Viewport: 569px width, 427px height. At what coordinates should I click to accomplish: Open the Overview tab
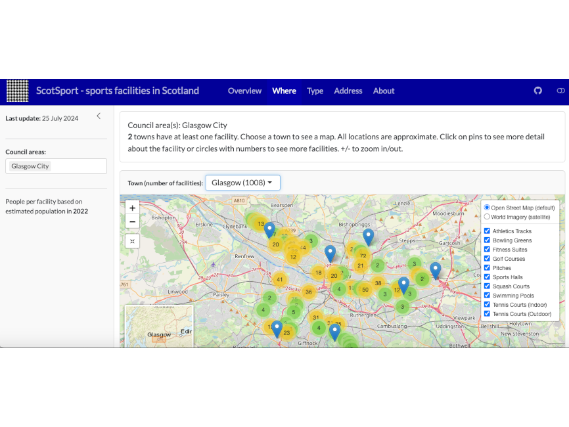point(244,91)
